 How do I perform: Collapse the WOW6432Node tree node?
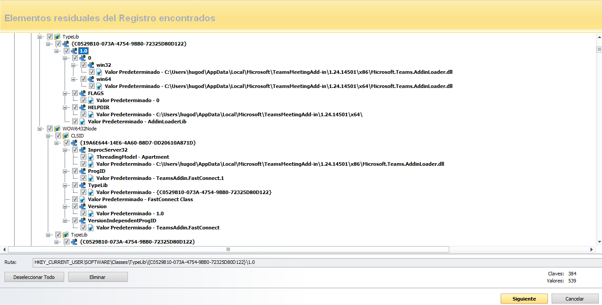click(39, 129)
